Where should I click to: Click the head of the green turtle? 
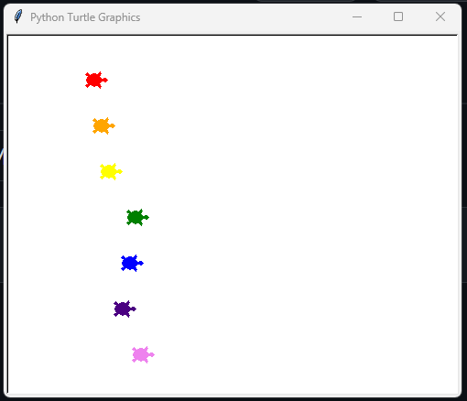[x=147, y=217]
